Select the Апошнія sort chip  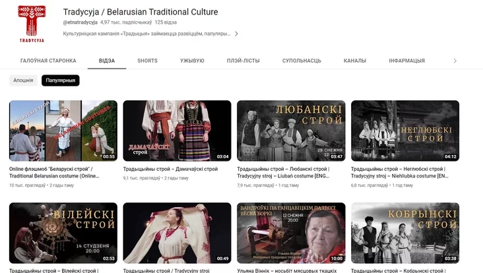(23, 80)
